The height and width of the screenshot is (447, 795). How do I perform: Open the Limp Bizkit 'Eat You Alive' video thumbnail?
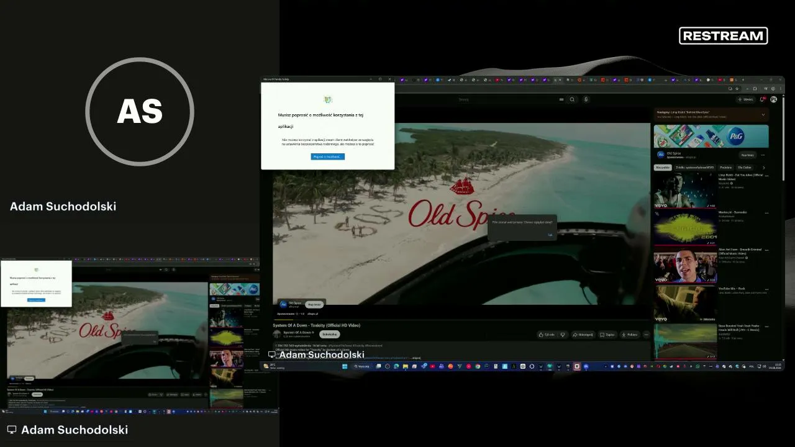point(685,191)
